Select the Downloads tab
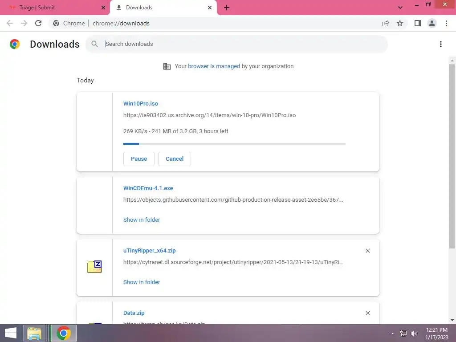Image resolution: width=456 pixels, height=342 pixels. click(163, 8)
